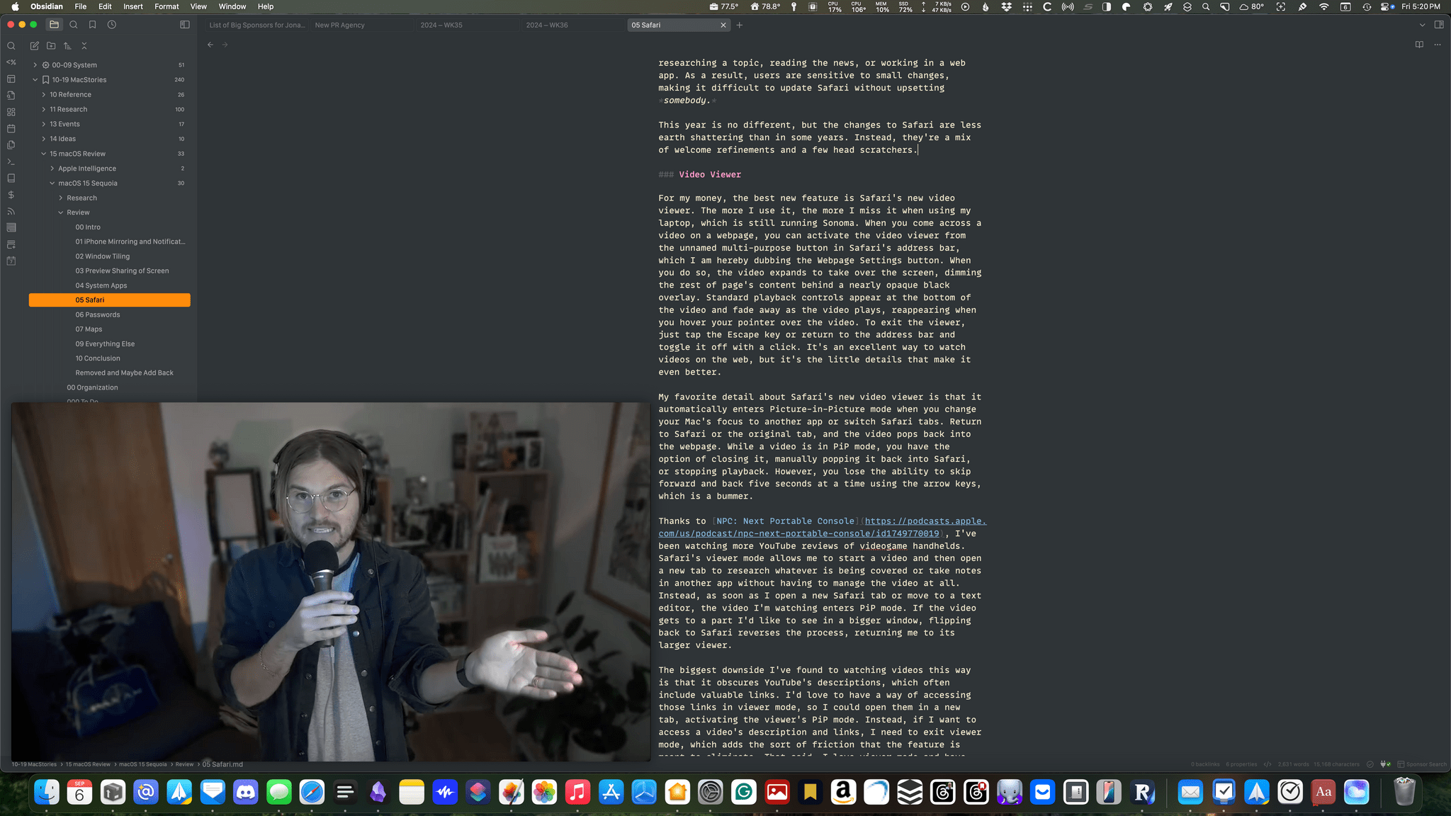Click the plug status icon with green check

(x=1385, y=764)
